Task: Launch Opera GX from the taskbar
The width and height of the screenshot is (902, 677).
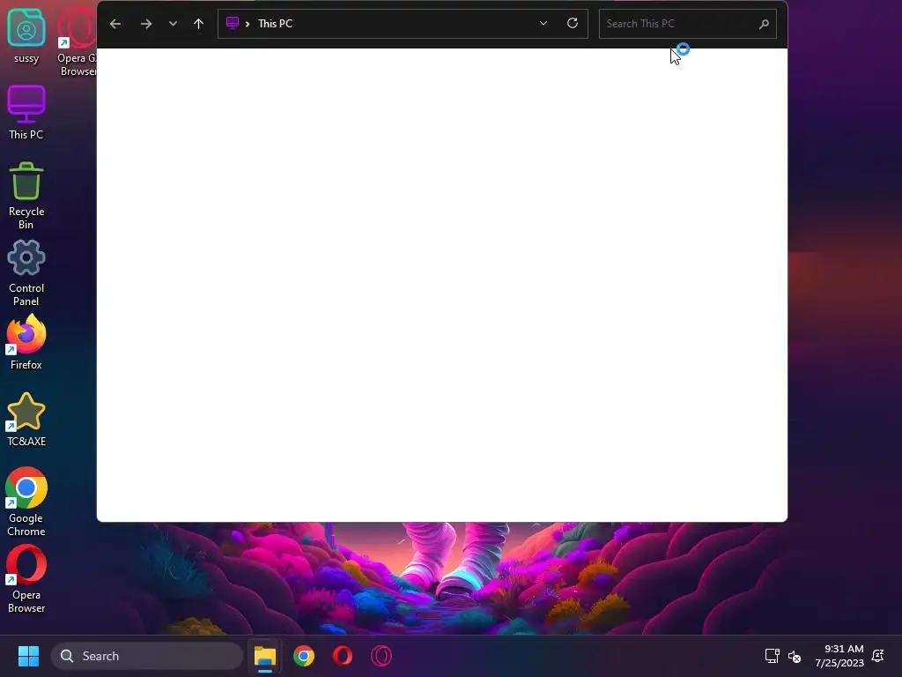Action: pyautogui.click(x=381, y=656)
